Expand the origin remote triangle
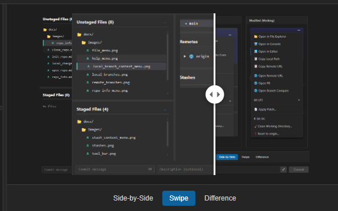Image resolution: width=338 pixels, height=211 pixels. click(185, 56)
